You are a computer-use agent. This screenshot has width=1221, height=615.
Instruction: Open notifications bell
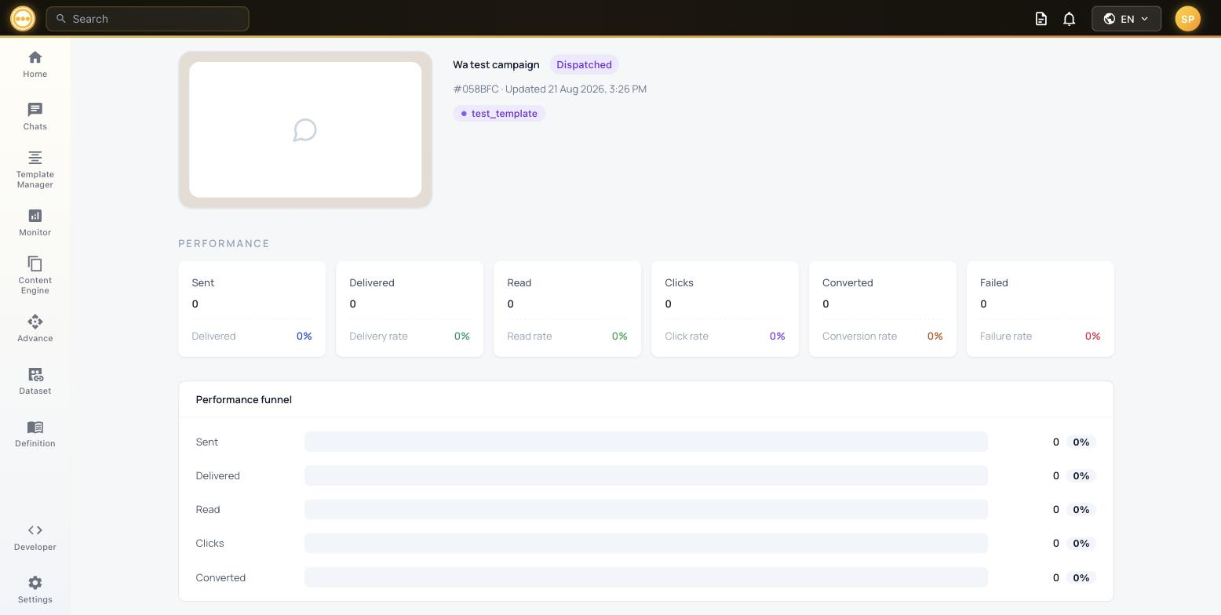pyautogui.click(x=1069, y=19)
